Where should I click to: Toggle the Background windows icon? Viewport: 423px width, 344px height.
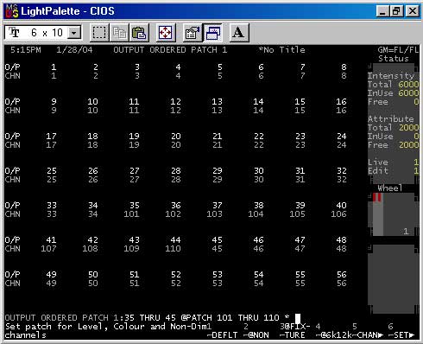coord(213,33)
